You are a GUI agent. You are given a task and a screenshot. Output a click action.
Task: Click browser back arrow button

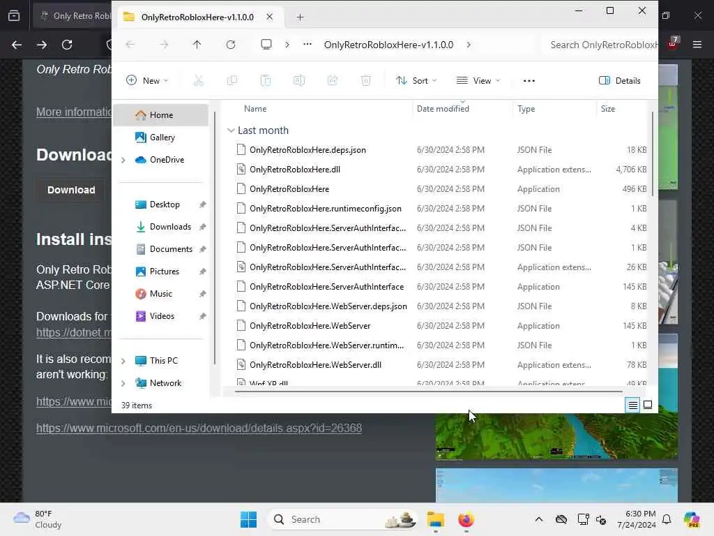tap(17, 45)
